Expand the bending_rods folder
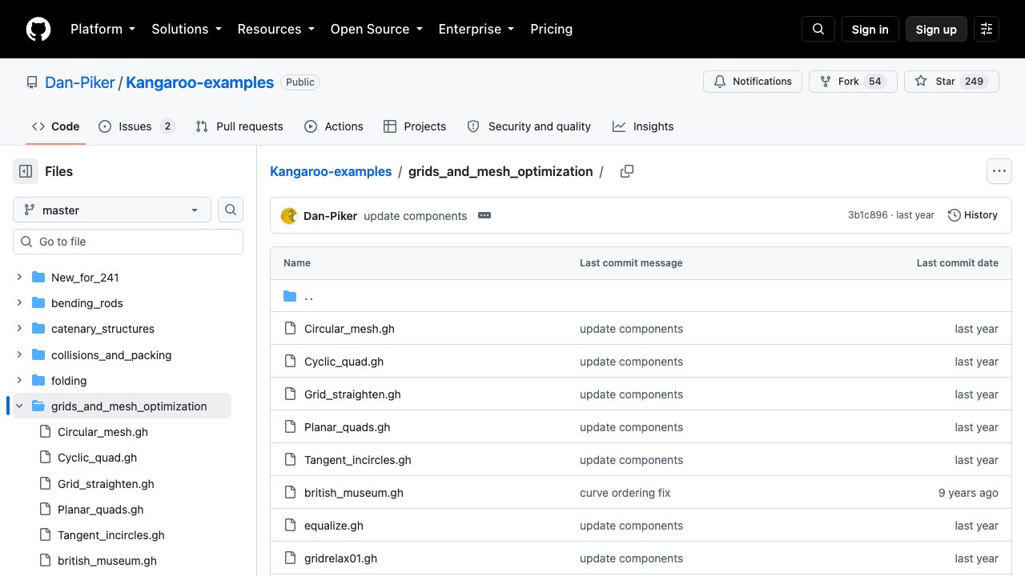Image resolution: width=1025 pixels, height=576 pixels. coord(19,303)
